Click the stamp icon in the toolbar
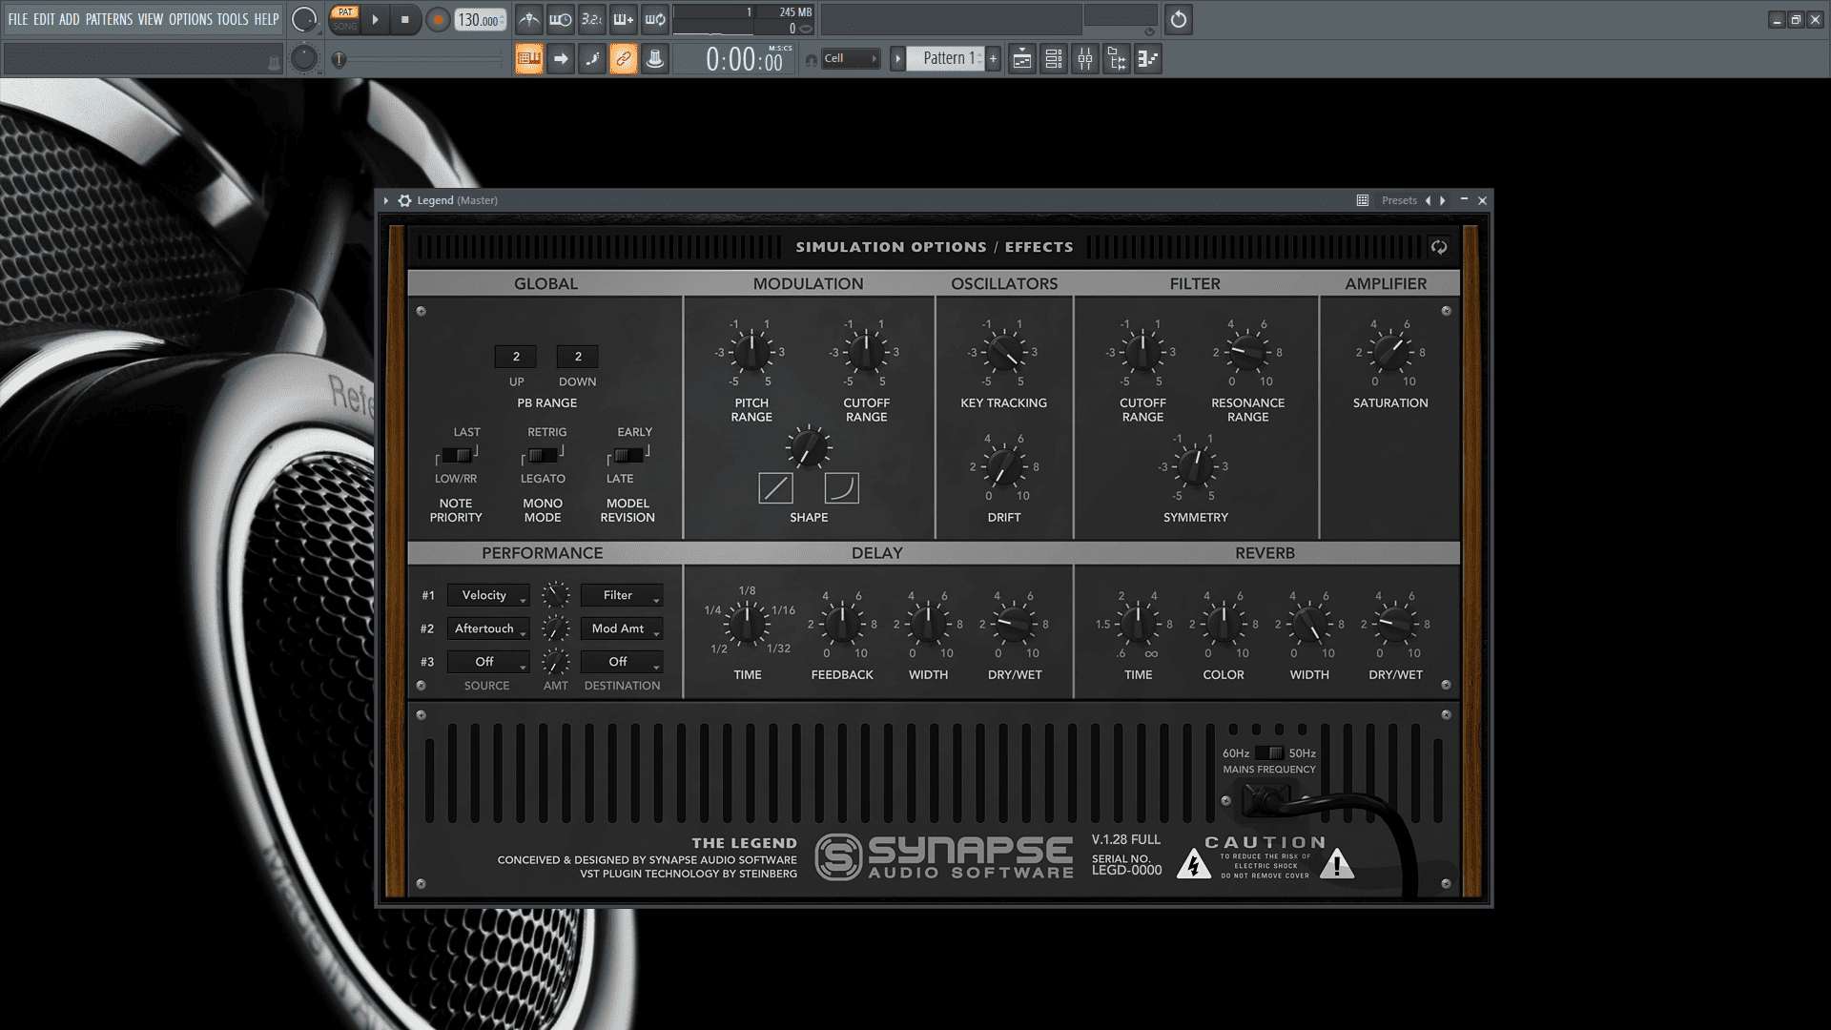This screenshot has width=1831, height=1030. point(655,59)
